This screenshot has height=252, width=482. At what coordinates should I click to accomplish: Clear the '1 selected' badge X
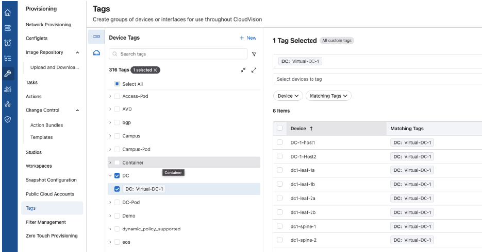[x=156, y=70]
